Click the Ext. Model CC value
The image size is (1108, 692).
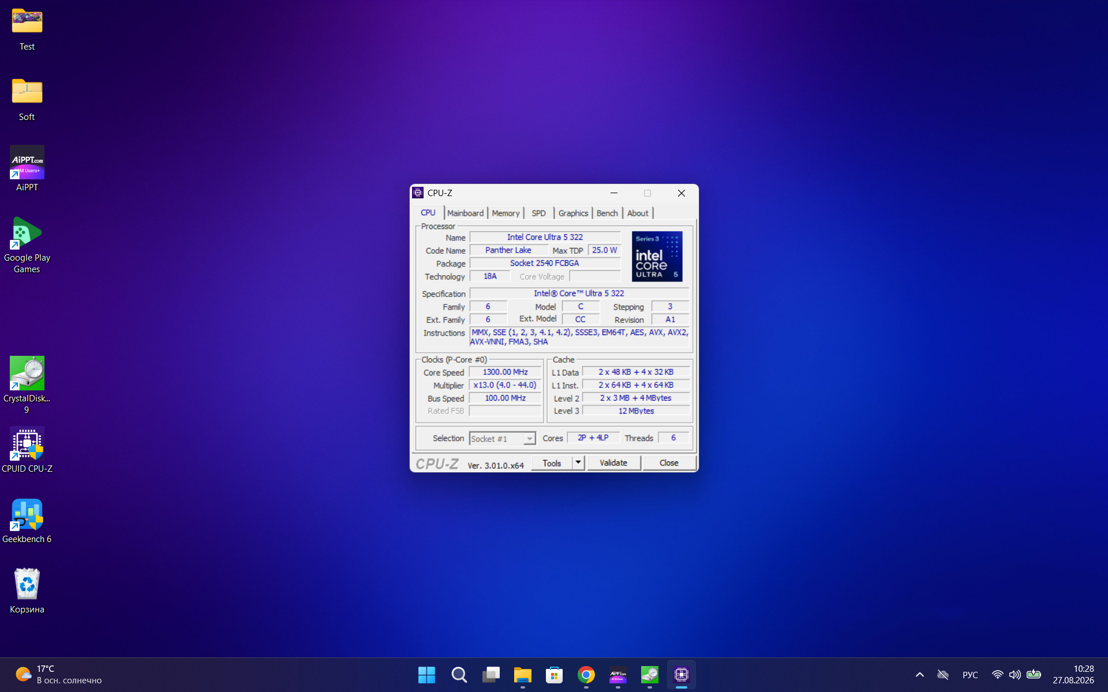pos(581,319)
